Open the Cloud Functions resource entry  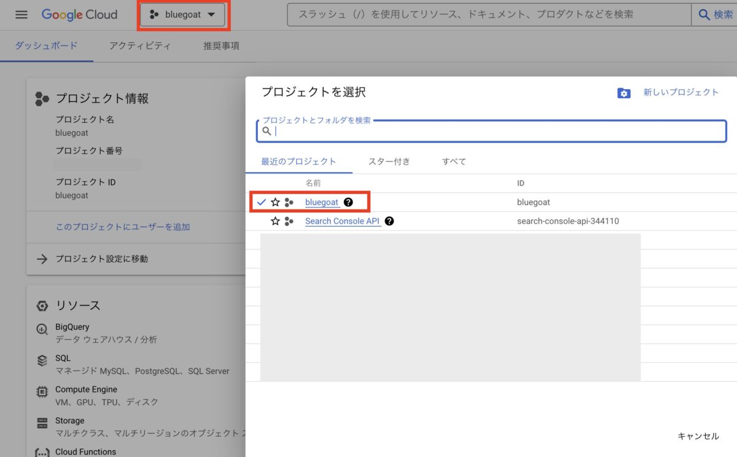[x=85, y=452]
